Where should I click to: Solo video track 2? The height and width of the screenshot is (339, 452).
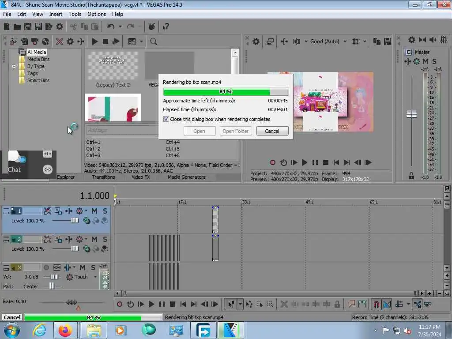coord(105,240)
